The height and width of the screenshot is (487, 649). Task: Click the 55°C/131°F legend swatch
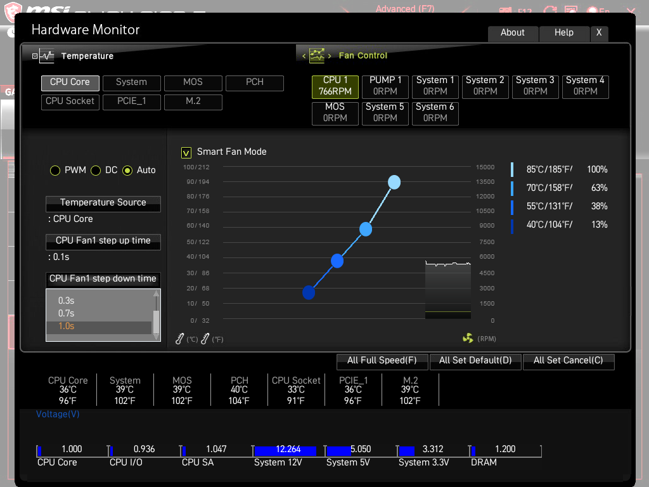[x=512, y=207]
